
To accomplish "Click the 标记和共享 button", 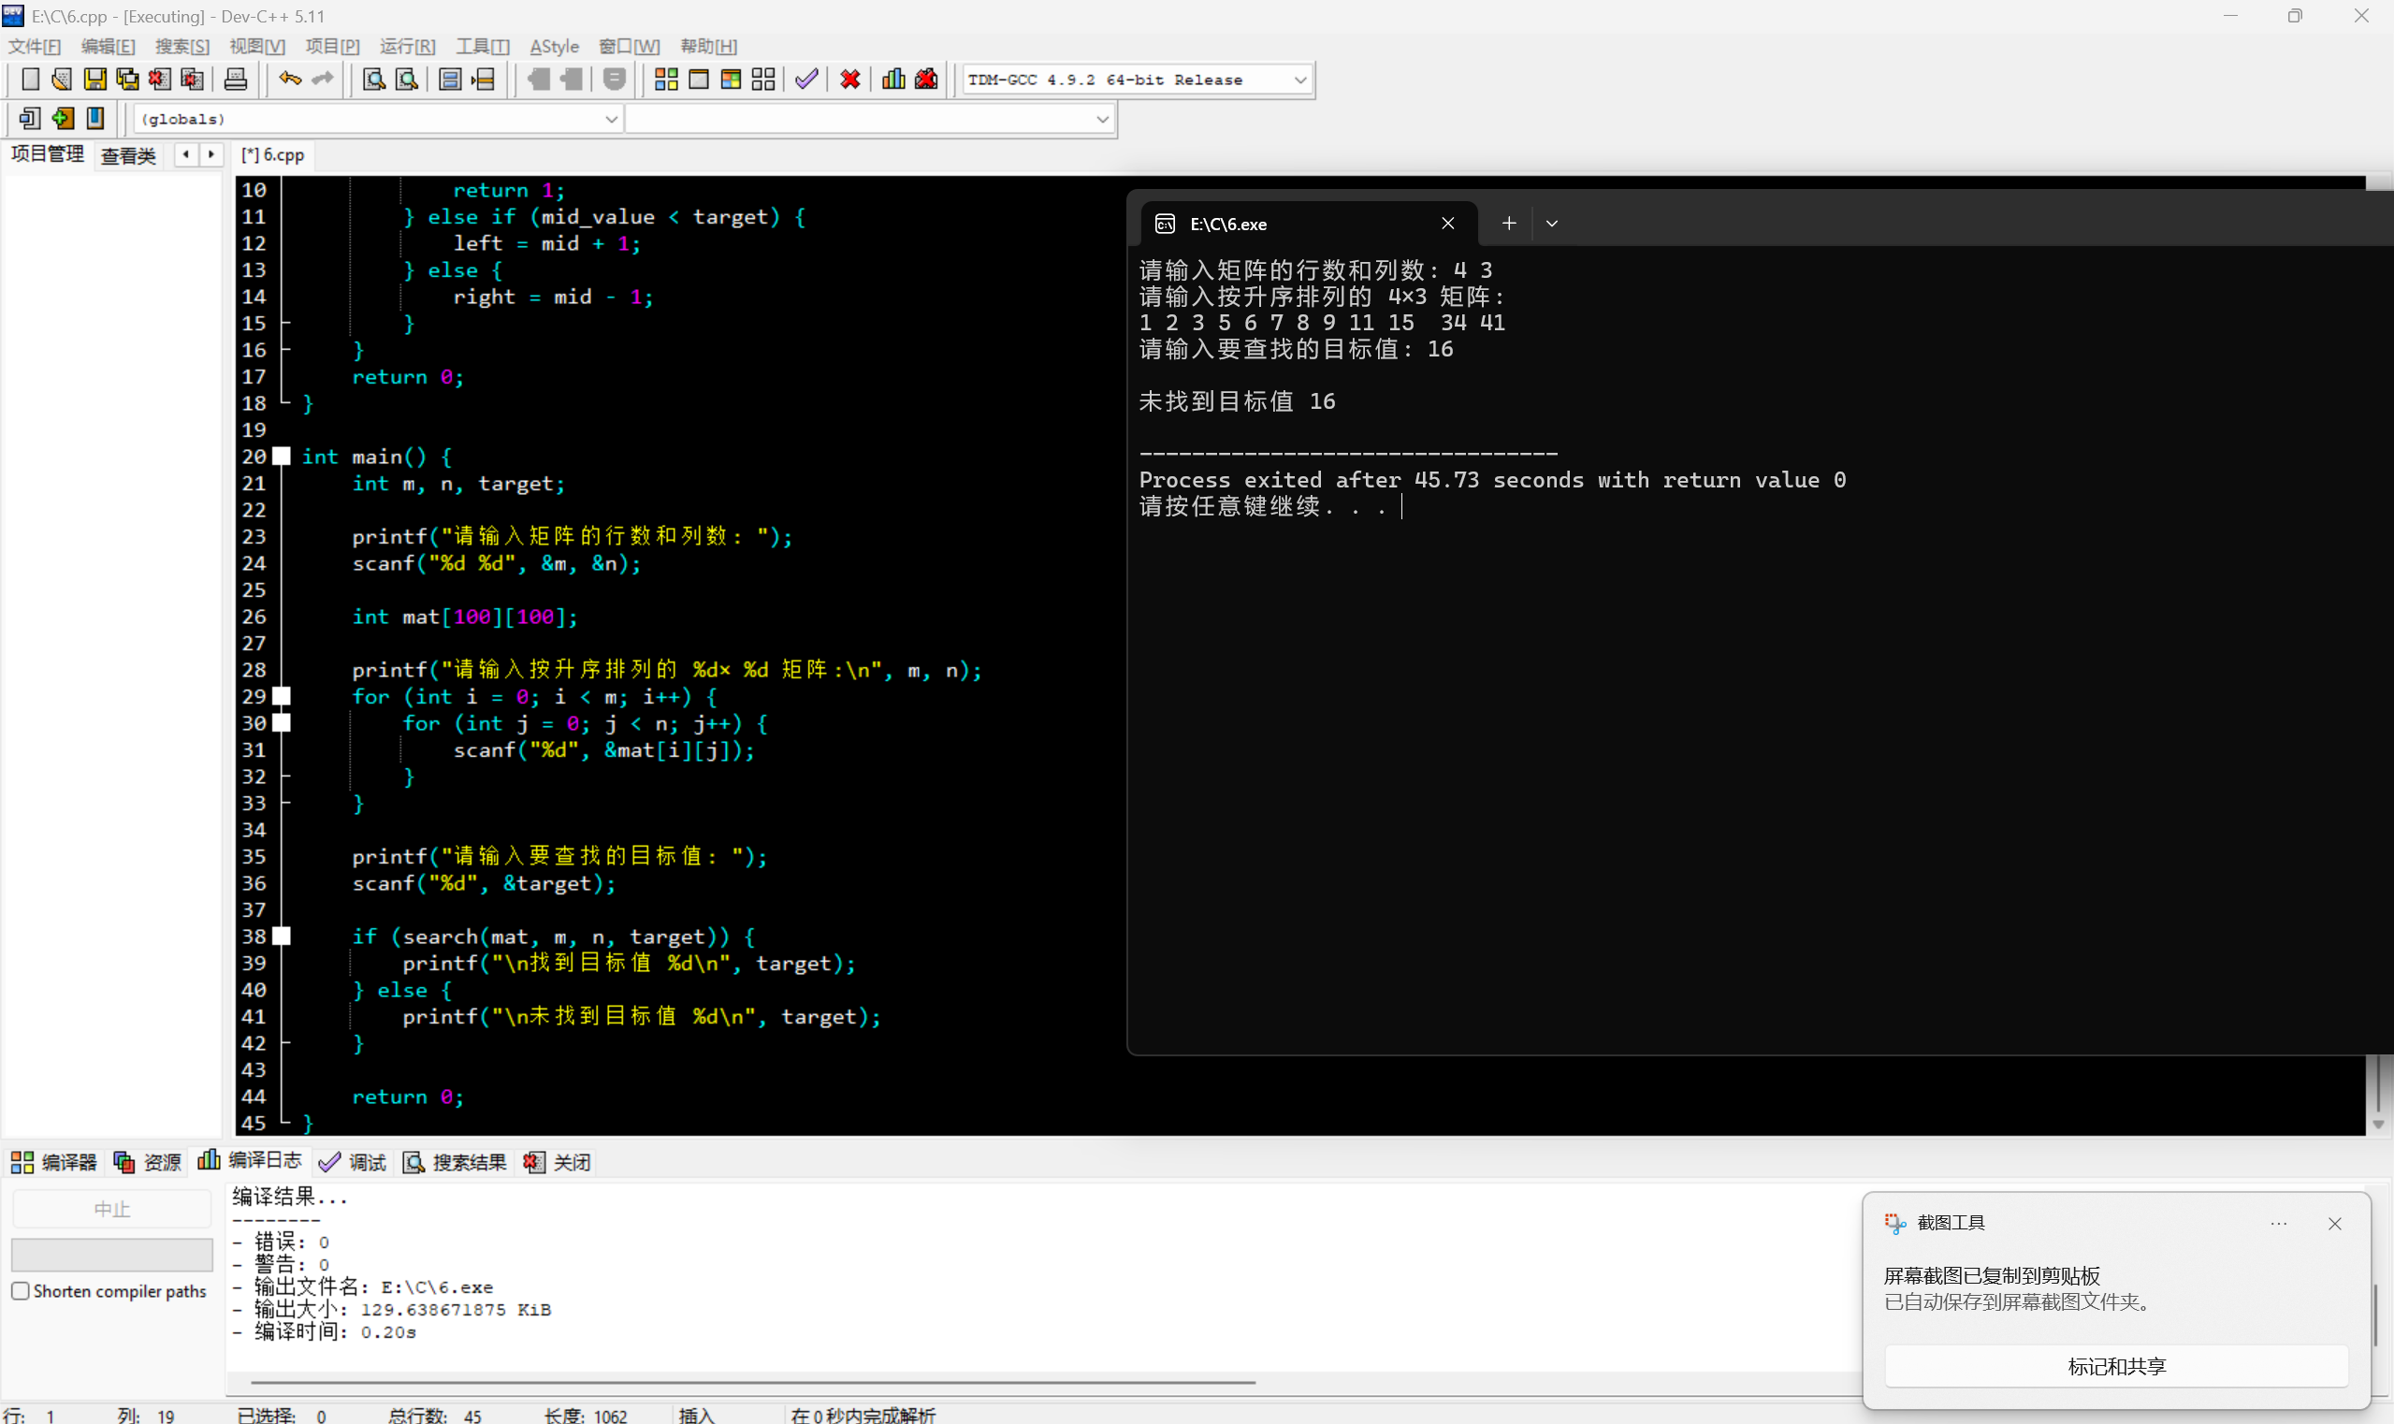I will pyautogui.click(x=2116, y=1365).
